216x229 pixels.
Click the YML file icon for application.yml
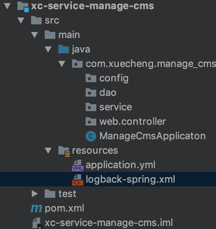(78, 165)
